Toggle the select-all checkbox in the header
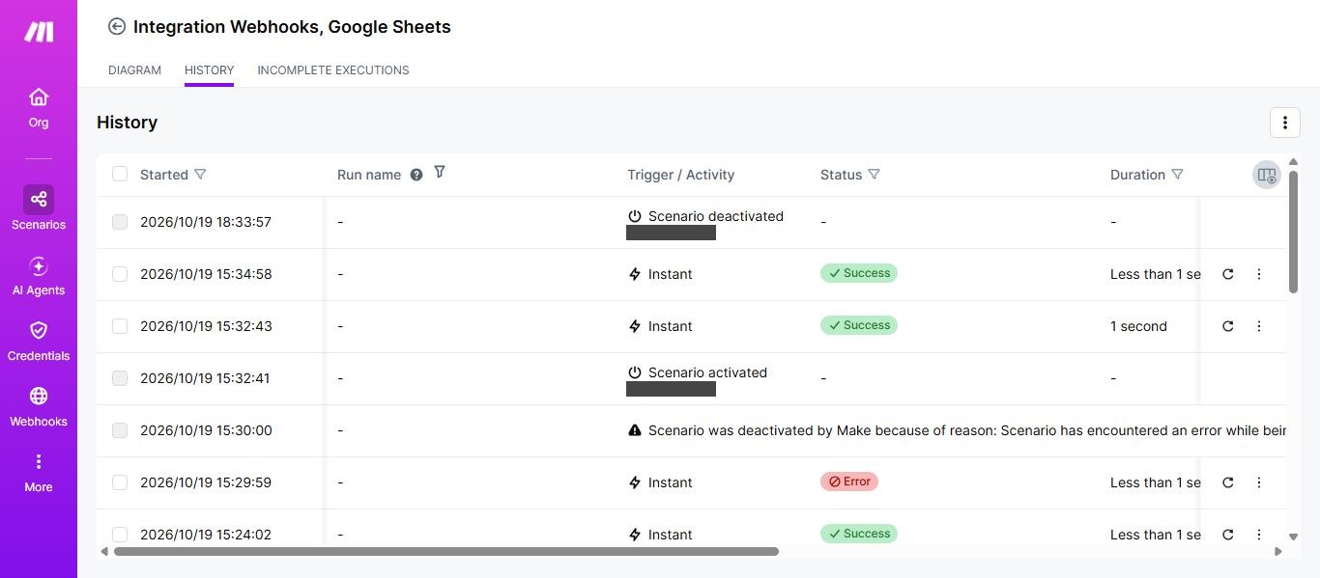The image size is (1320, 578). [120, 174]
